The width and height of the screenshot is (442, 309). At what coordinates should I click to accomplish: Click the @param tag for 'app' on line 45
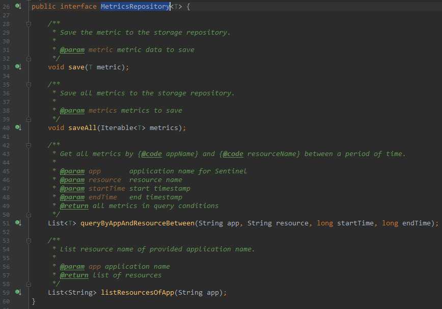point(72,171)
